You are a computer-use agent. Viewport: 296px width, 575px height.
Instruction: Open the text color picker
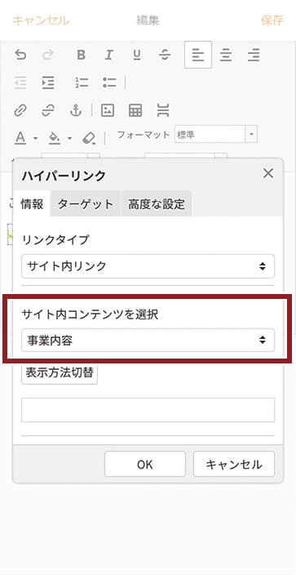25,138
